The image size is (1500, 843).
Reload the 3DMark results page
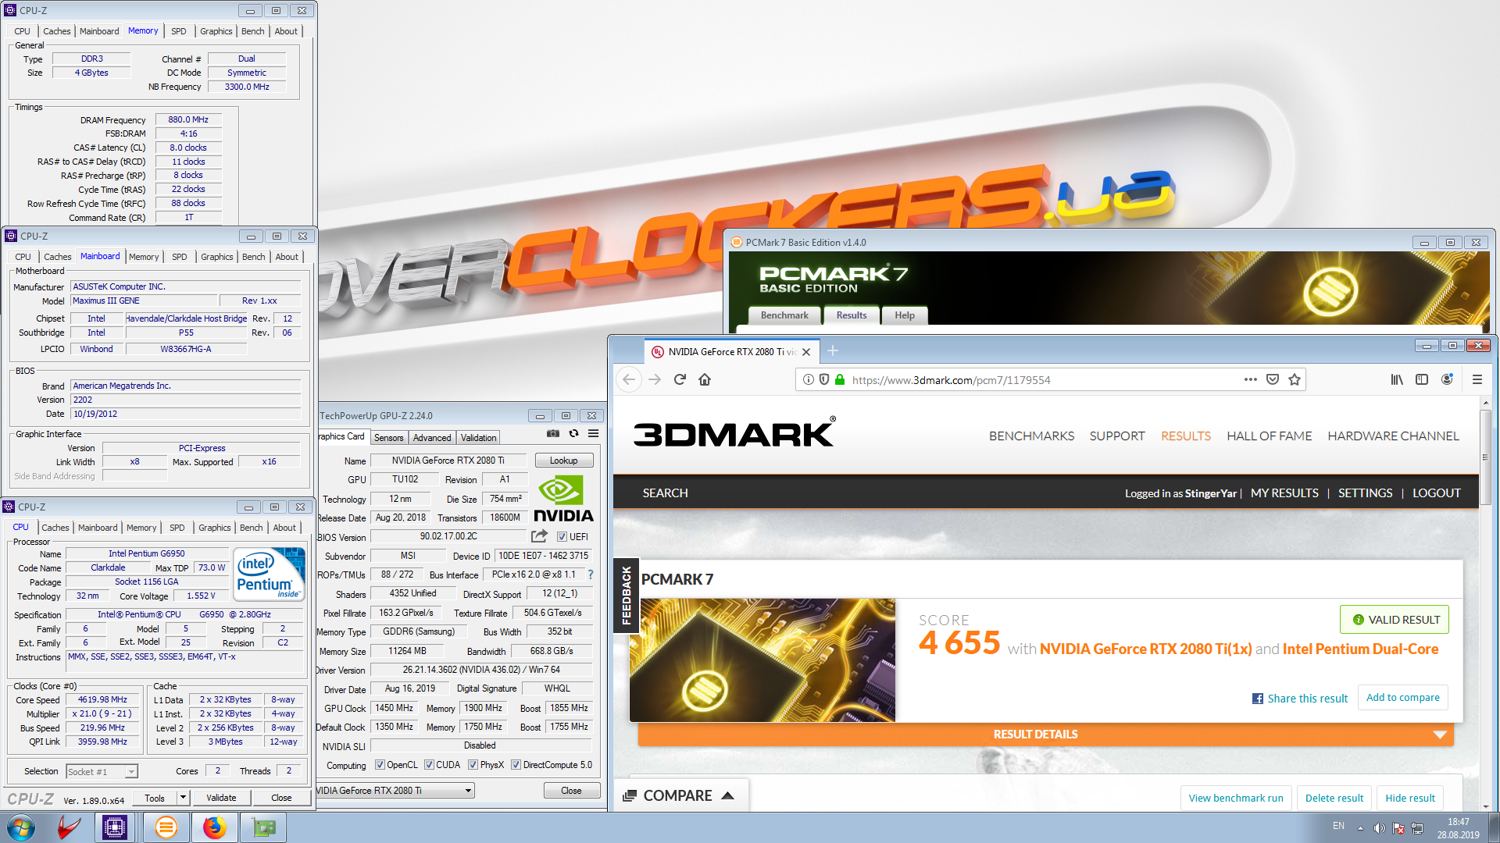click(x=680, y=380)
